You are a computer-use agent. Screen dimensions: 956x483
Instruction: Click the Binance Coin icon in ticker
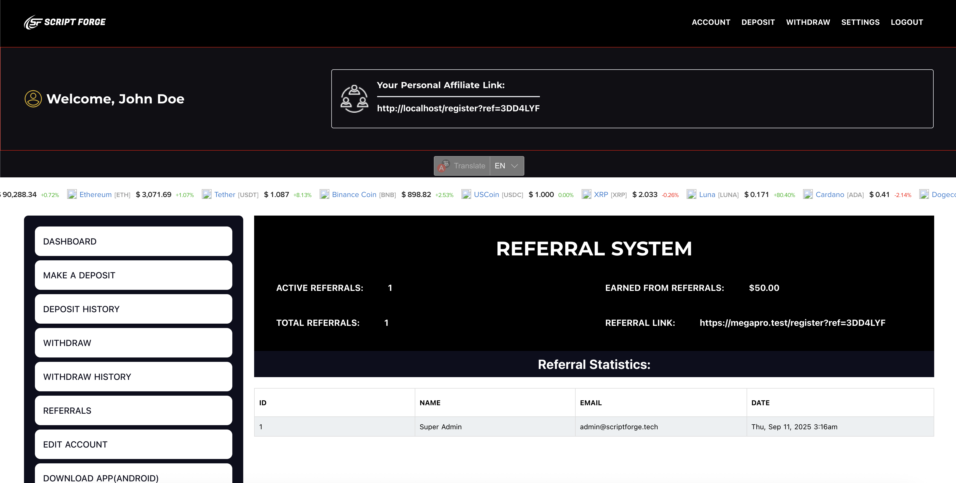pyautogui.click(x=324, y=194)
